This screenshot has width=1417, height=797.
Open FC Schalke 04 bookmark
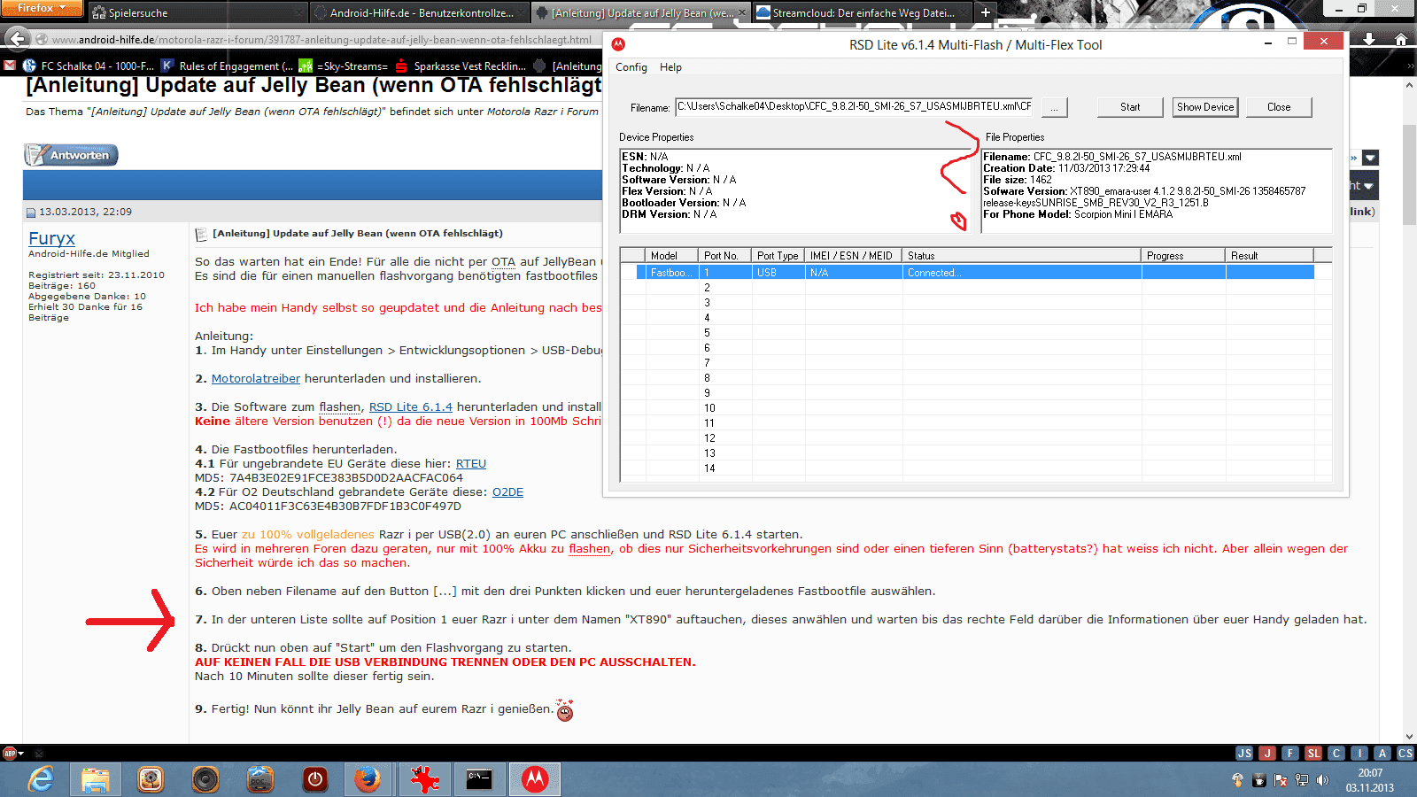click(x=88, y=66)
